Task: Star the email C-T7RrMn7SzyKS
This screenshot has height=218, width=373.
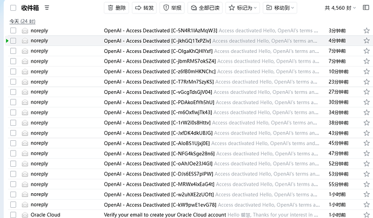Action: [x=367, y=82]
